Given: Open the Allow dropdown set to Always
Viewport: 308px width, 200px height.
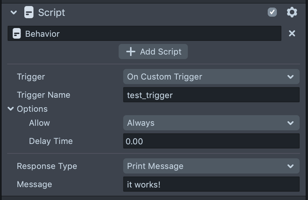Looking at the screenshot, I should point(211,123).
